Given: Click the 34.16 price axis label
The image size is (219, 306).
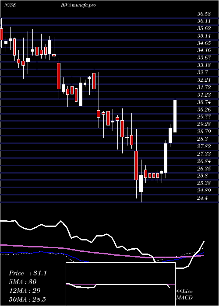Looking at the screenshot, I should [x=204, y=51].
